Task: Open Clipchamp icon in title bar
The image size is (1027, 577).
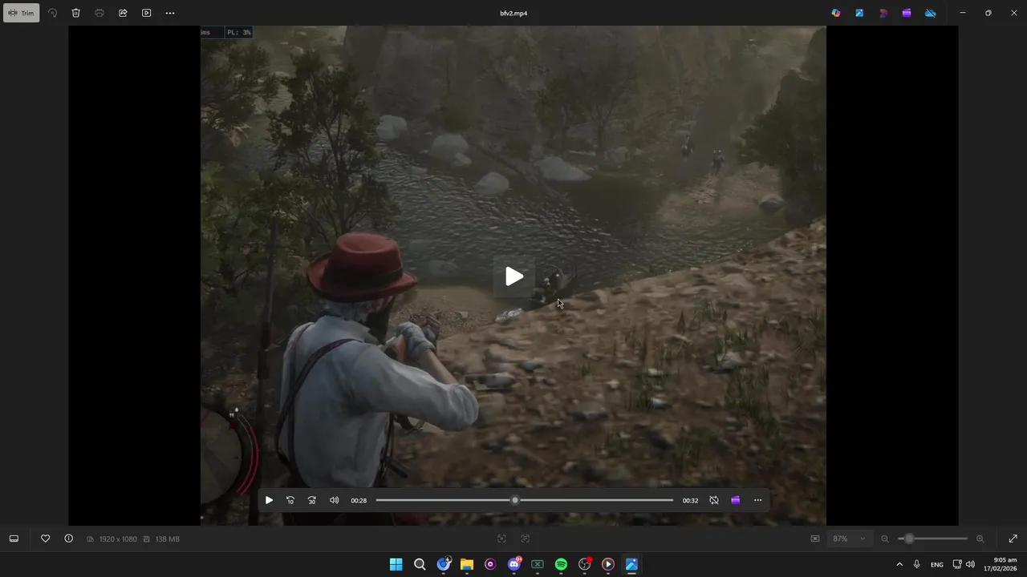Action: pos(907,13)
